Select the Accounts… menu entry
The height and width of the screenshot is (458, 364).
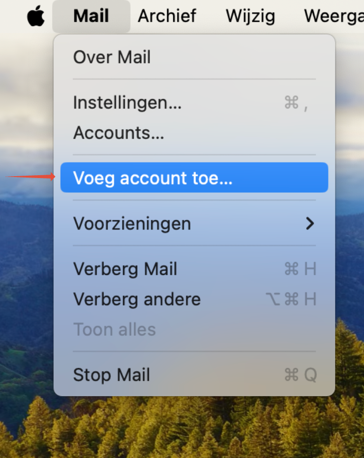coord(194,133)
